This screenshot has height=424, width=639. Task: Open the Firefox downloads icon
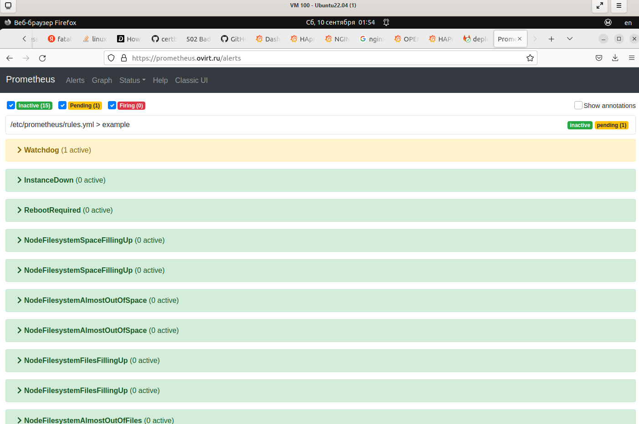click(615, 58)
